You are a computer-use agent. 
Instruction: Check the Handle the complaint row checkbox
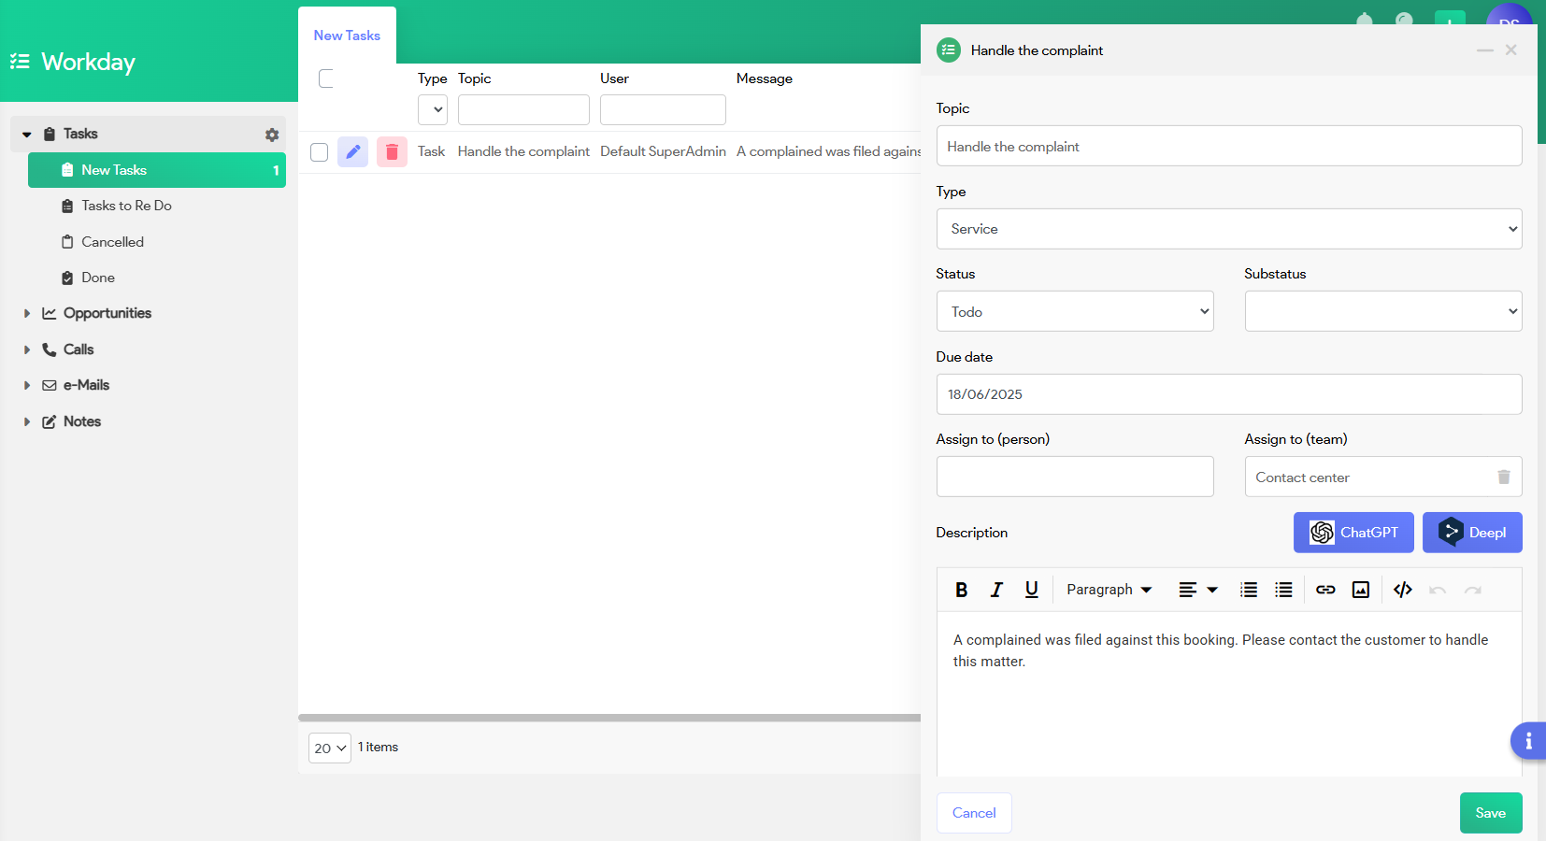[x=320, y=152]
